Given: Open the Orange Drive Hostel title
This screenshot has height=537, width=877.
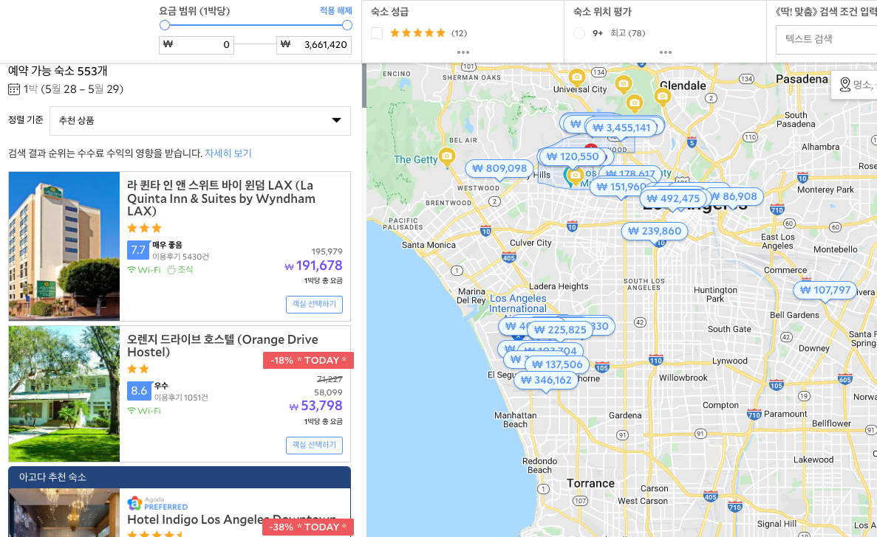Looking at the screenshot, I should coord(222,345).
